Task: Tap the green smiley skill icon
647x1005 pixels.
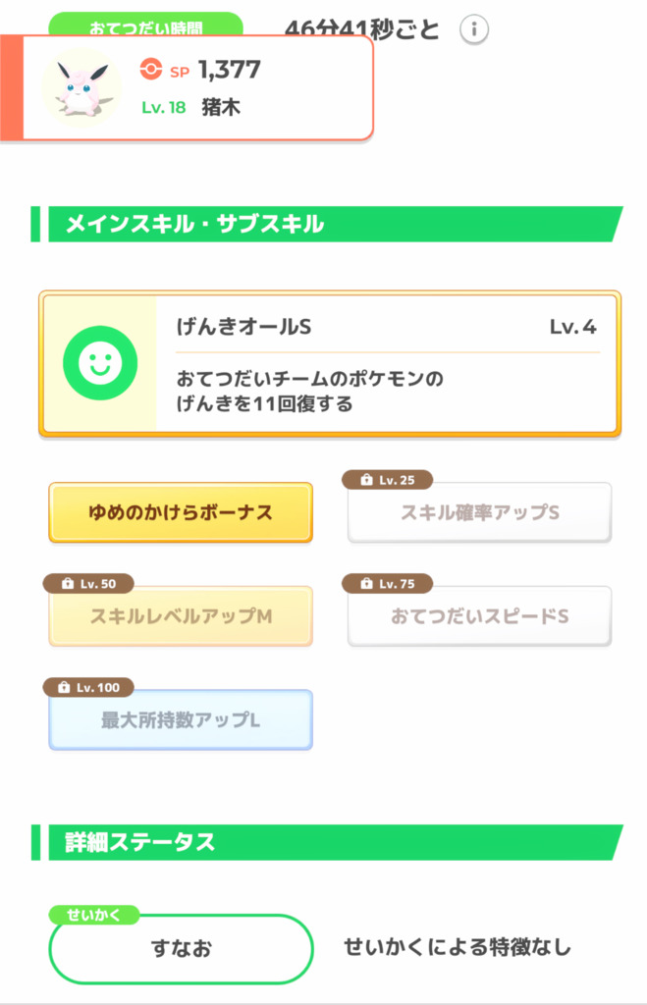Action: [100, 363]
